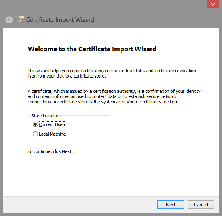The width and height of the screenshot is (222, 216).
Task: Proceed by clicking the Next button
Action: coord(171,204)
